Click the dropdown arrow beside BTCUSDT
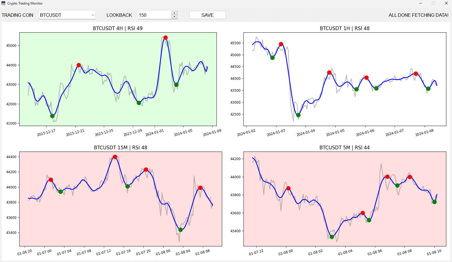 (x=93, y=15)
